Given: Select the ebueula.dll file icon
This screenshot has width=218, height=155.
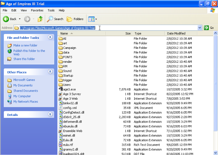Looking at the screenshot, I should point(60,126).
